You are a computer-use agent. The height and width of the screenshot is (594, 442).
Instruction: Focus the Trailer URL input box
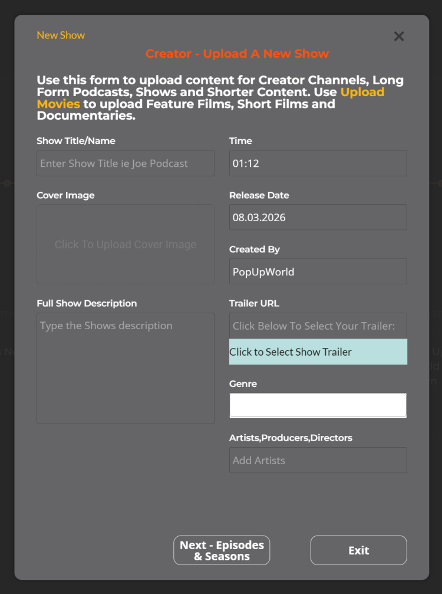318,326
